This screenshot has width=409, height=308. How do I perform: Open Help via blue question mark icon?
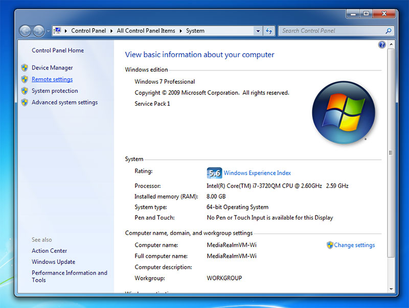click(382, 45)
